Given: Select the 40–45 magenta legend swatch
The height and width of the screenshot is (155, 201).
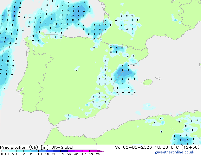Looking at the screenshot, I should pyautogui.click(x=86, y=151).
